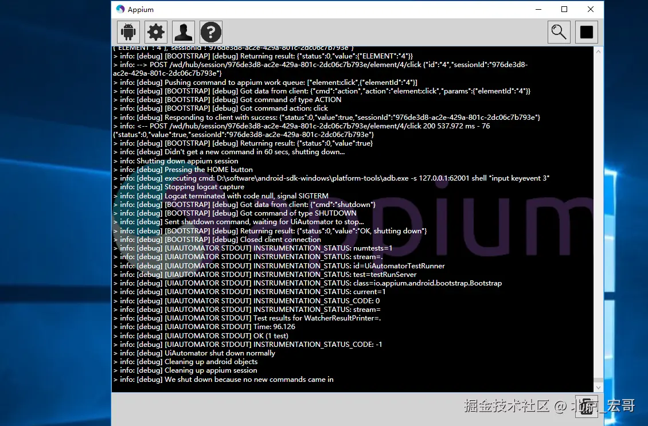Click 'We shut down because no new commands' line
The image size is (648, 426).
[223, 380]
